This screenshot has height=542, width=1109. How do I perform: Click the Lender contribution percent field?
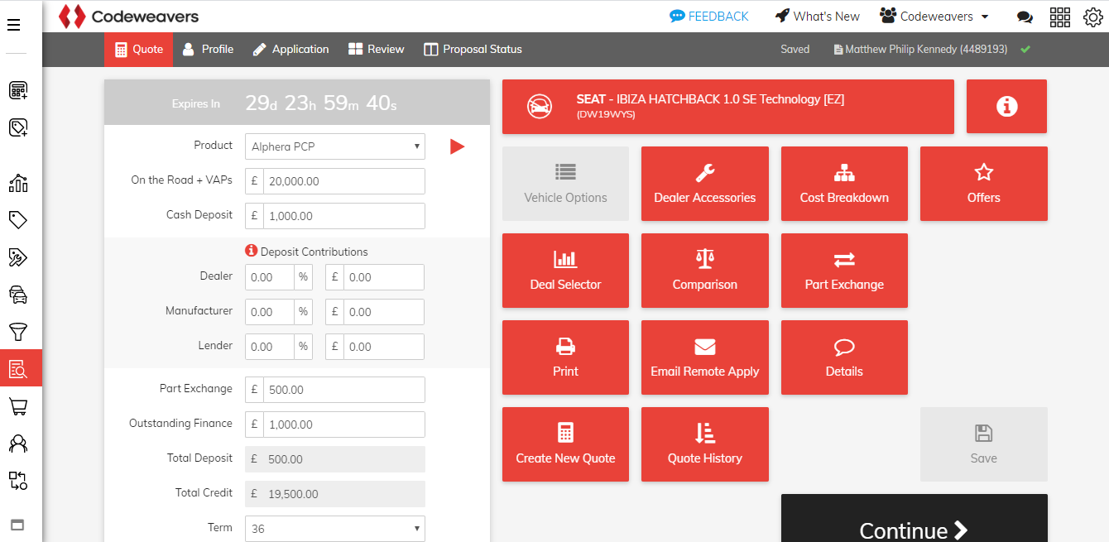point(270,347)
